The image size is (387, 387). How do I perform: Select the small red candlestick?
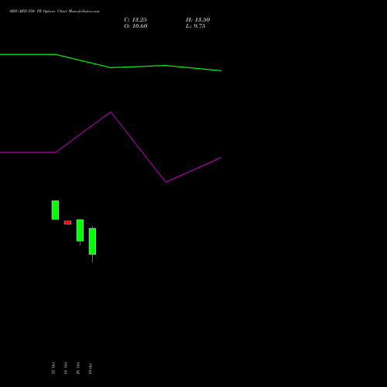[67, 222]
